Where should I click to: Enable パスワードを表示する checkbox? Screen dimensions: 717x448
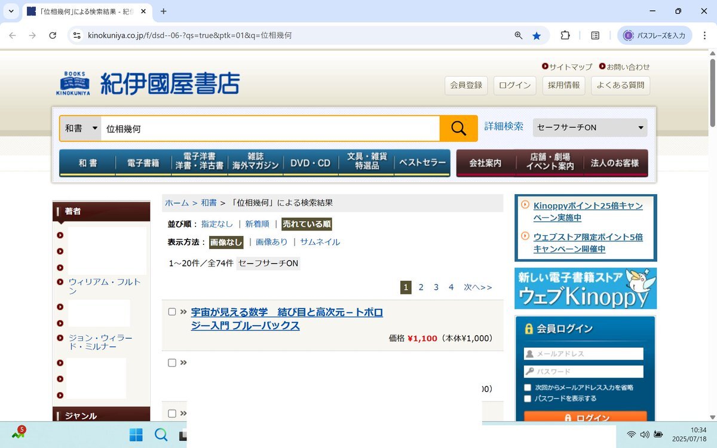tap(528, 398)
